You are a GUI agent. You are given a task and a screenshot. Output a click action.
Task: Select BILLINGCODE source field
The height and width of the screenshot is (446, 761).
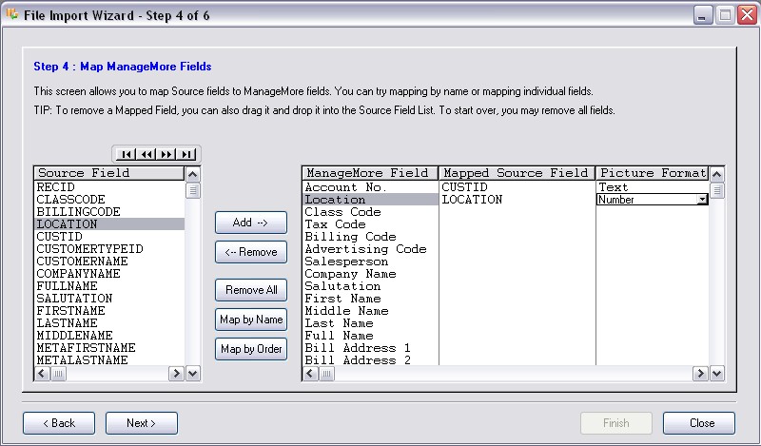[109, 212]
